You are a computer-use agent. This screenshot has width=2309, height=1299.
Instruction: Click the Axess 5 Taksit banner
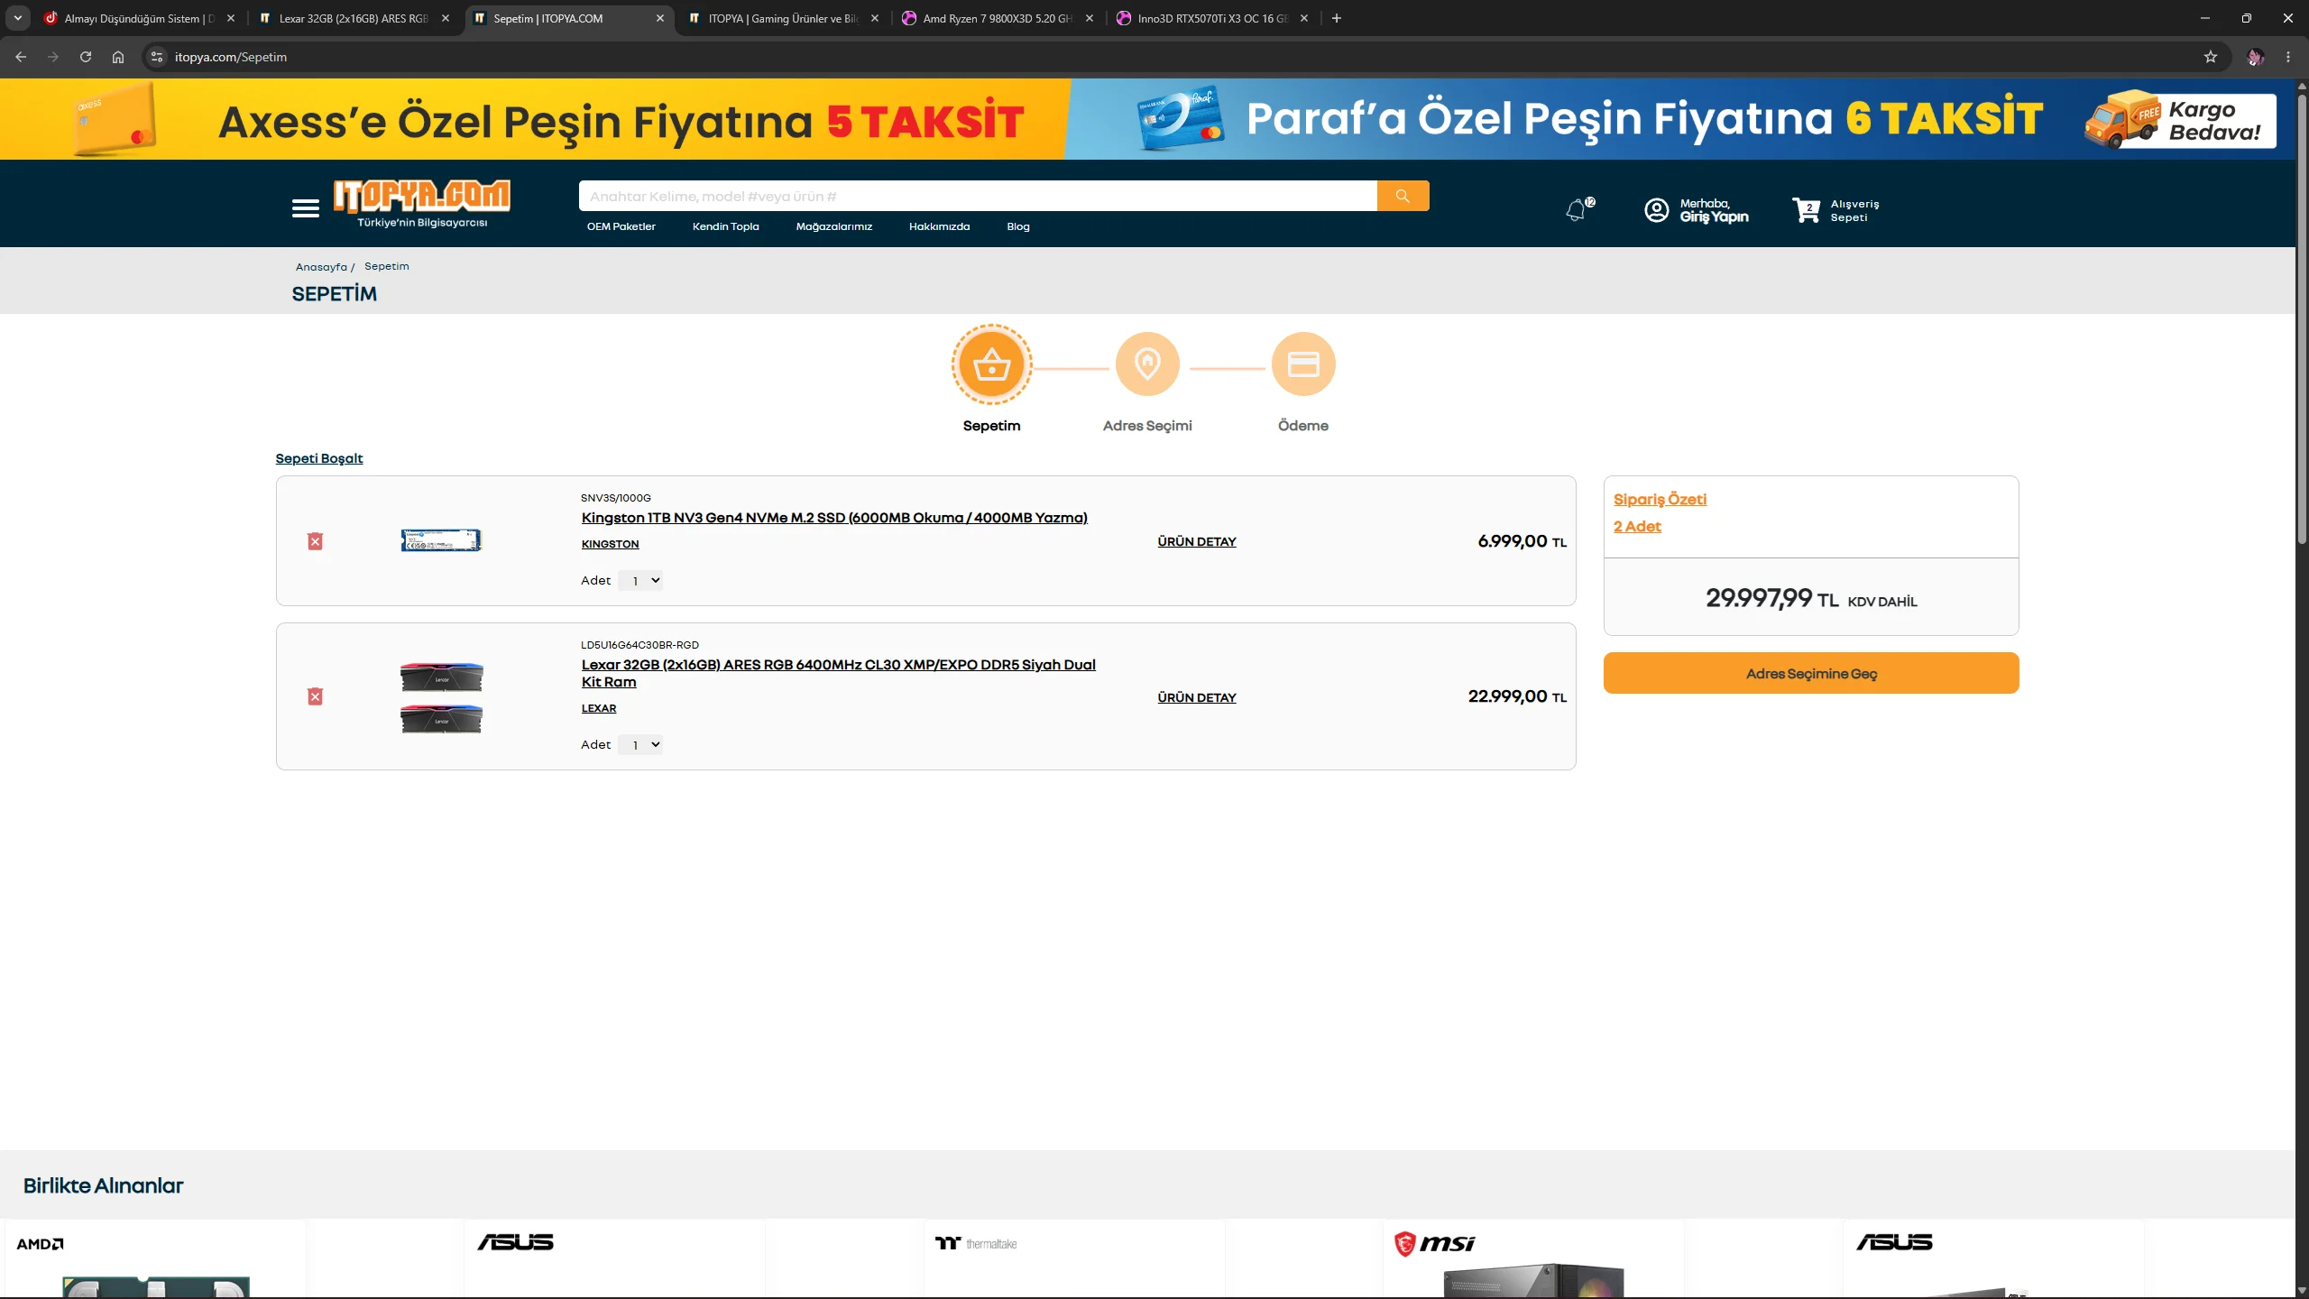534,119
